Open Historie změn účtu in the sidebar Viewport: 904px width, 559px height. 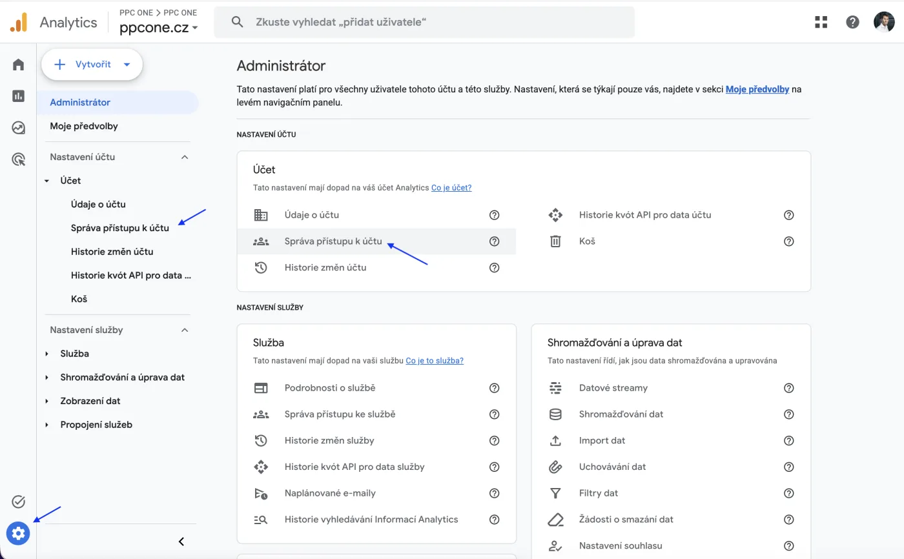pyautogui.click(x=112, y=252)
